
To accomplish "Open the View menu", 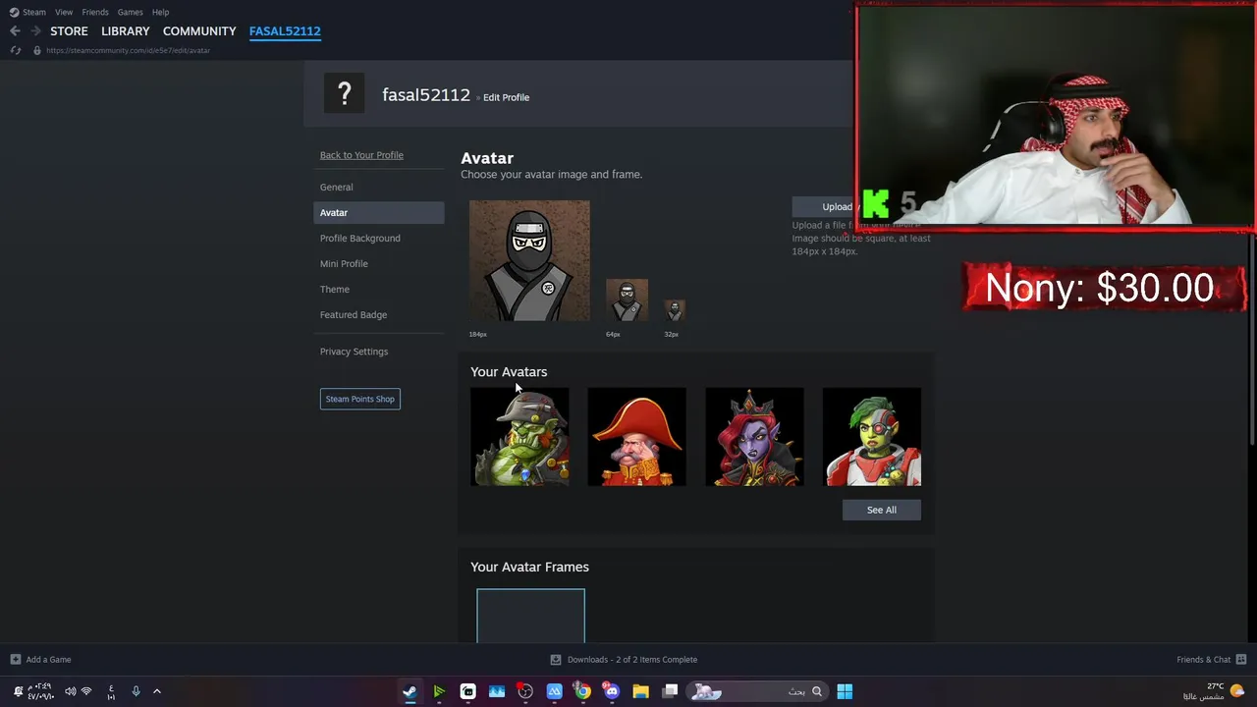I will point(64,12).
